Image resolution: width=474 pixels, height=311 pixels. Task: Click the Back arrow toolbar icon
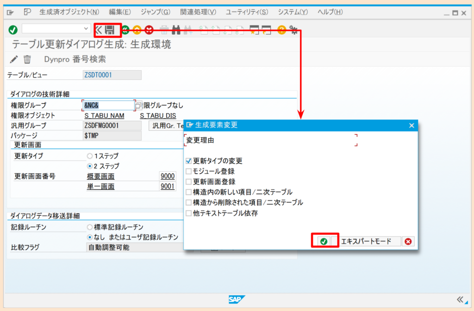[x=99, y=30]
